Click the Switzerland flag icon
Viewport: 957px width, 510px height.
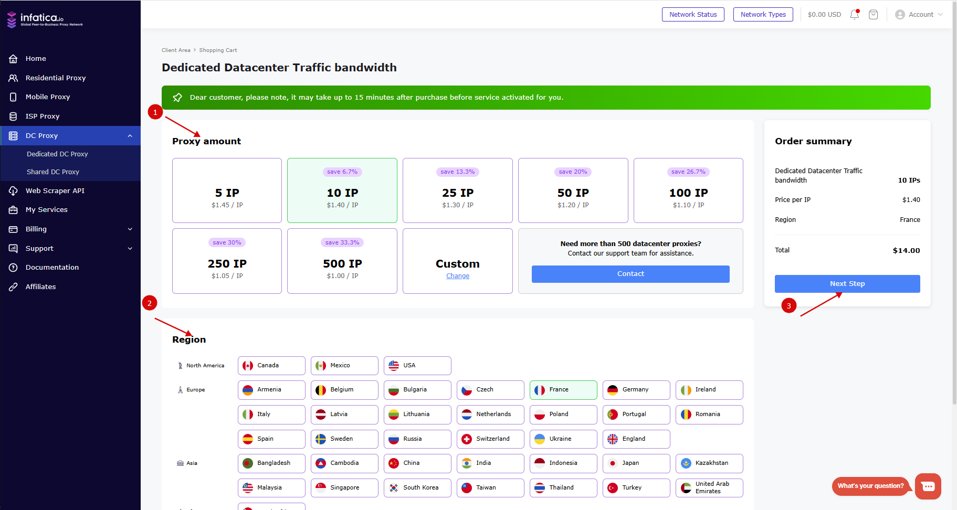[467, 439]
